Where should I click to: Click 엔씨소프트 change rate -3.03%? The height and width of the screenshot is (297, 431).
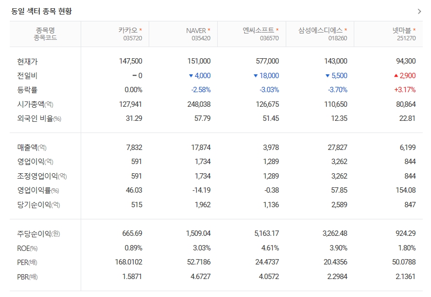click(x=269, y=90)
